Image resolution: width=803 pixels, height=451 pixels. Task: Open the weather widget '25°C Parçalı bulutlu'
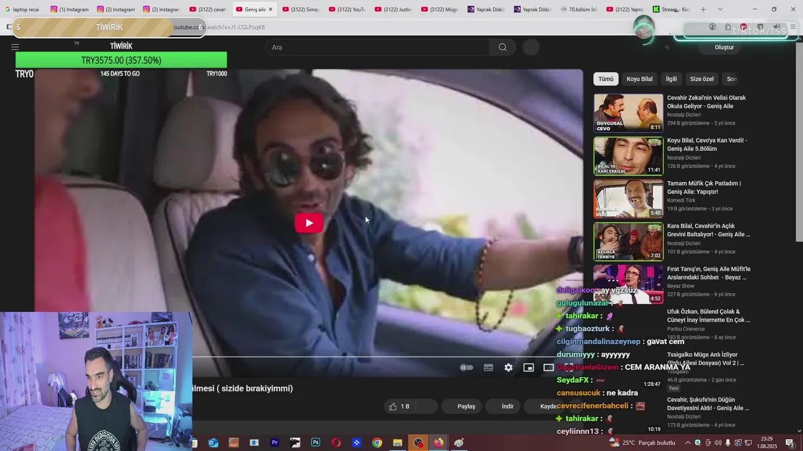pyautogui.click(x=642, y=443)
